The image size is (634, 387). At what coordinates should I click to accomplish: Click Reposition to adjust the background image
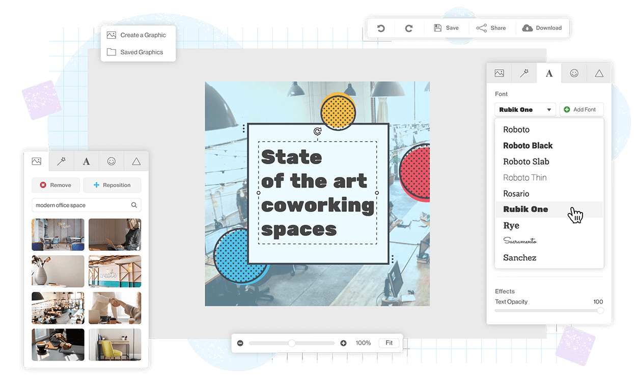tap(112, 185)
